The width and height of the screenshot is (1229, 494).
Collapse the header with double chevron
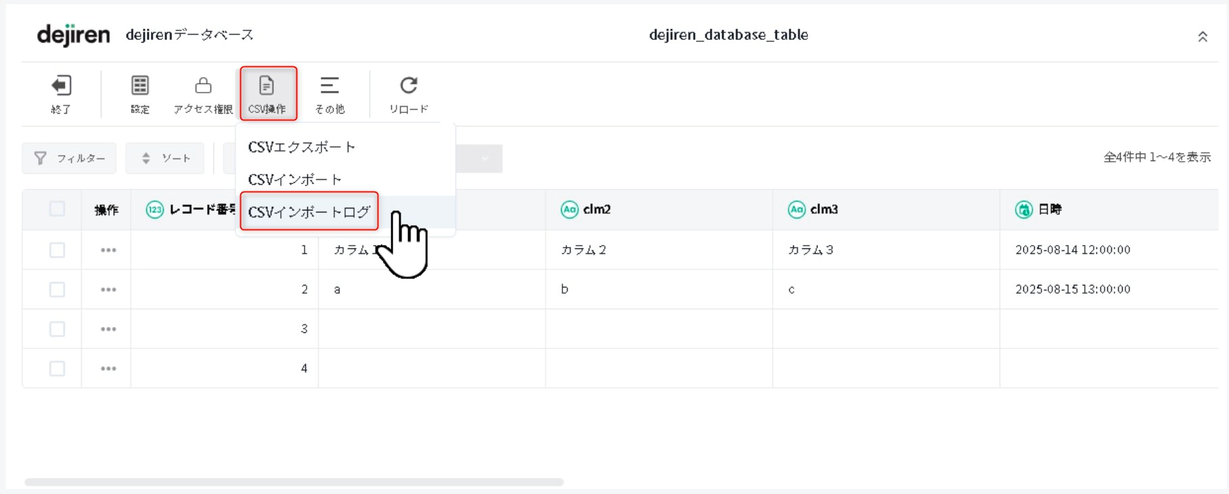coord(1203,37)
